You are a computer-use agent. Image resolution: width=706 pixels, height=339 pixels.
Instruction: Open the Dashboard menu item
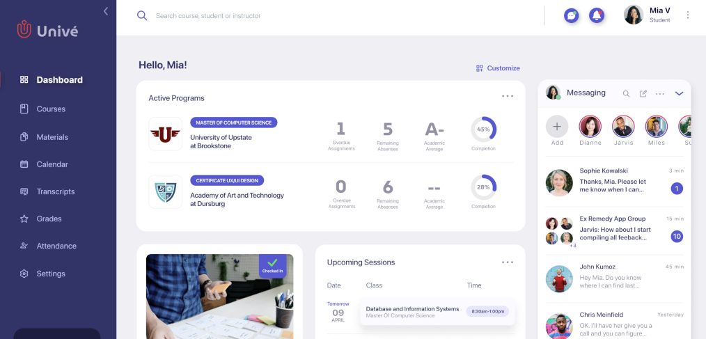(52, 79)
